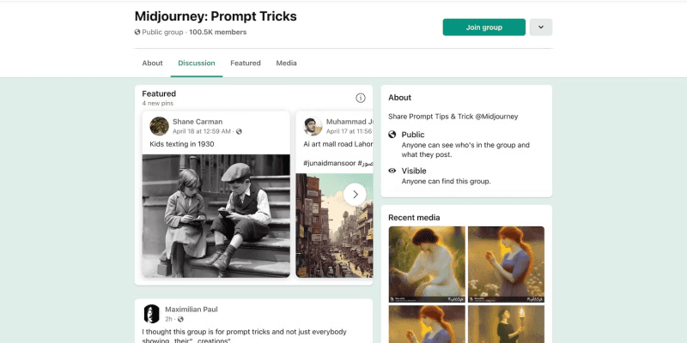Advance featured carousel with next arrow
The height and width of the screenshot is (343, 687).
coord(355,195)
